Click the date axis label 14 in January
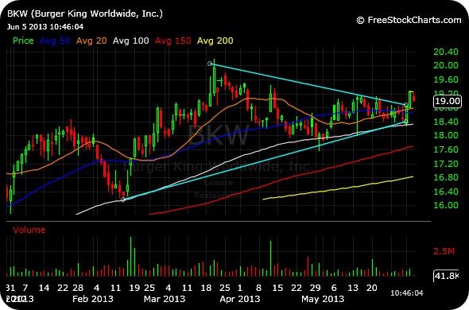This screenshot has height=310, width=469. click(x=44, y=288)
